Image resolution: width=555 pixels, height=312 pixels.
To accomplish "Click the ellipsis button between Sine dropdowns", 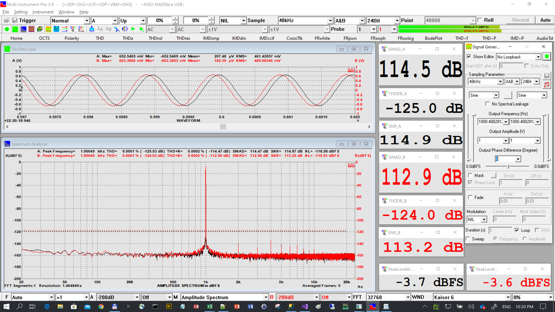I will coord(508,95).
